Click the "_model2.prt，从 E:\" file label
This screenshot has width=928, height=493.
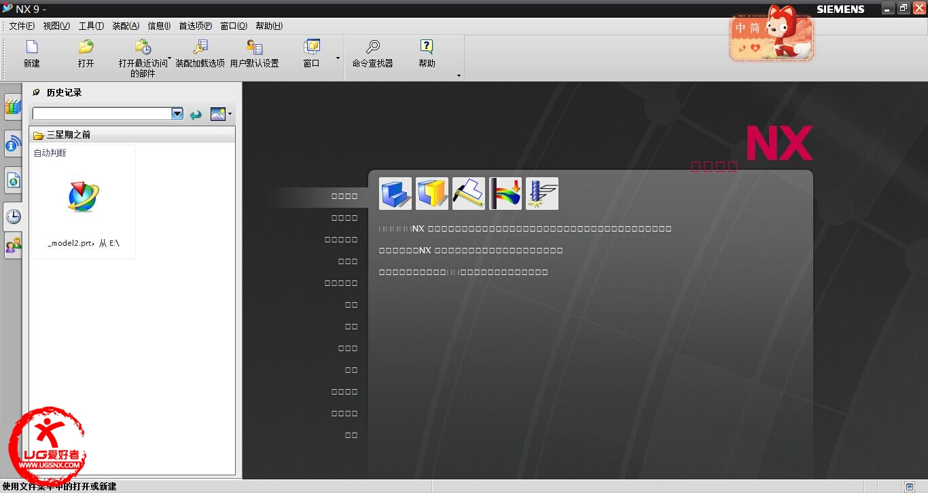click(x=84, y=243)
